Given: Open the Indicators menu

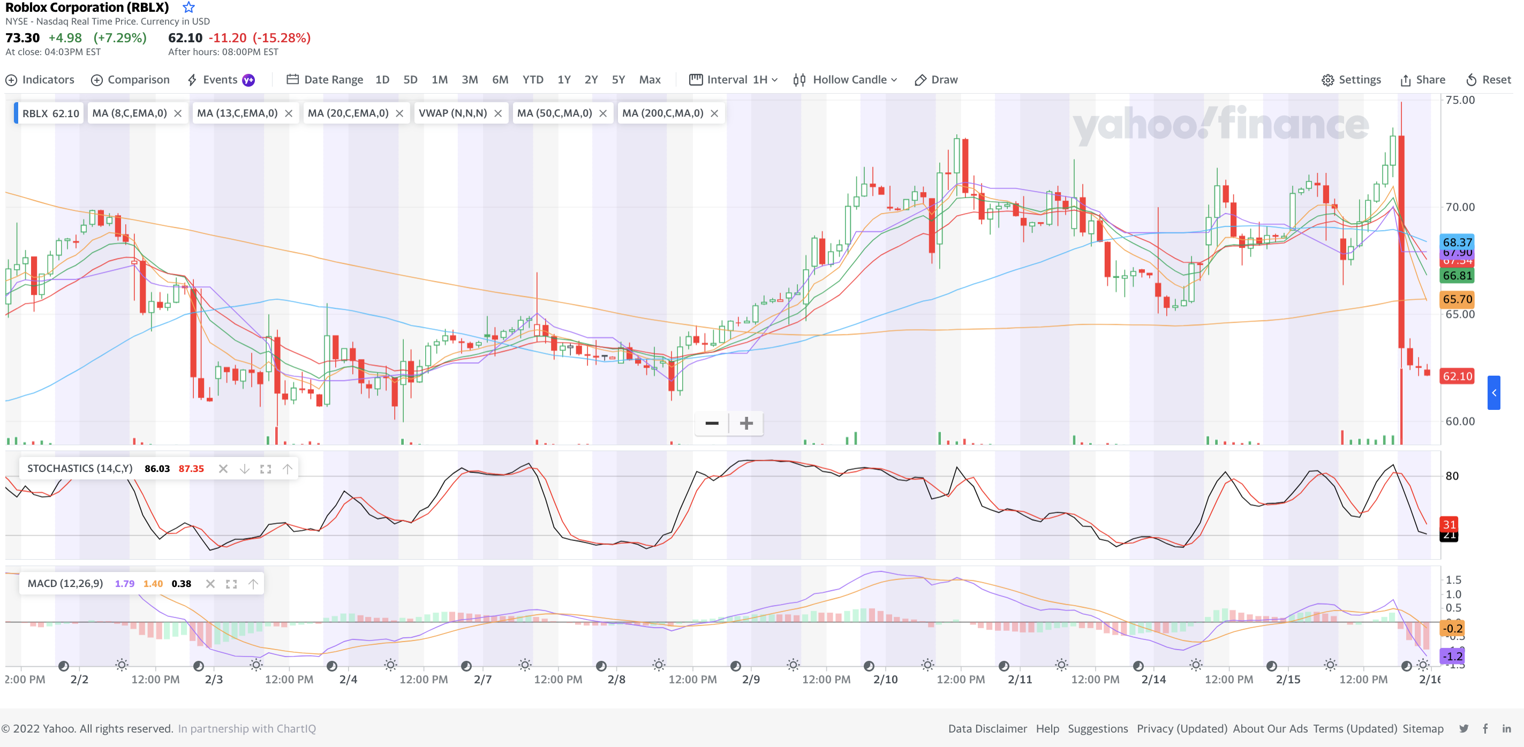Looking at the screenshot, I should click(40, 80).
